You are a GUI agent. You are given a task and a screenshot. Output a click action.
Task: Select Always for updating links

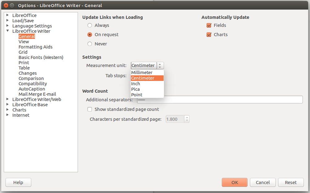90,25
